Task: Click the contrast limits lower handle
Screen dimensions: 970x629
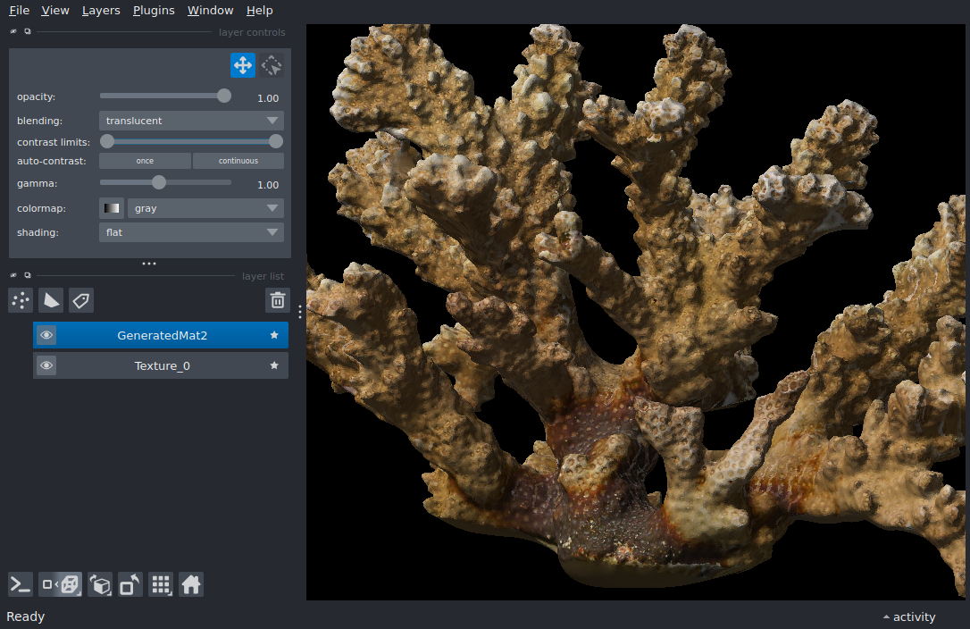Action: click(x=107, y=142)
